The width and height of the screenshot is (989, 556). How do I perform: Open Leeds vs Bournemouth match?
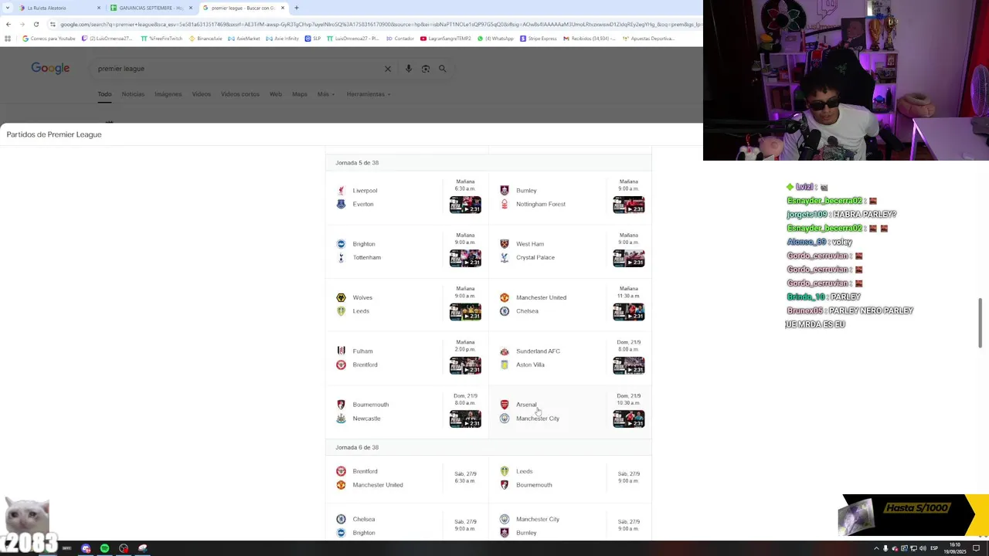(x=570, y=478)
